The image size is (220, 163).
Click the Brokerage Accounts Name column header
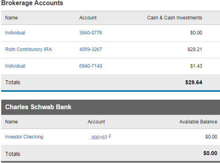pos(11,18)
